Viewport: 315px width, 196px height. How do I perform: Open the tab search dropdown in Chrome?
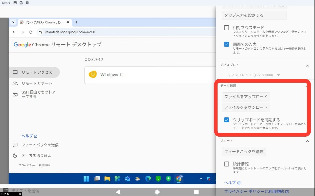coord(13,22)
